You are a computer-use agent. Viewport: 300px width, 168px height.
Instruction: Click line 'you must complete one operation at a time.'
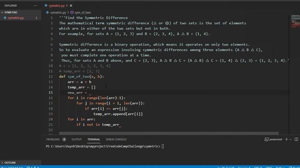click(106, 55)
